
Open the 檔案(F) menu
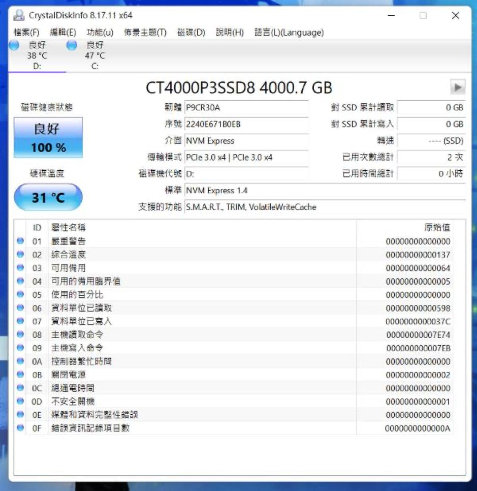point(26,32)
